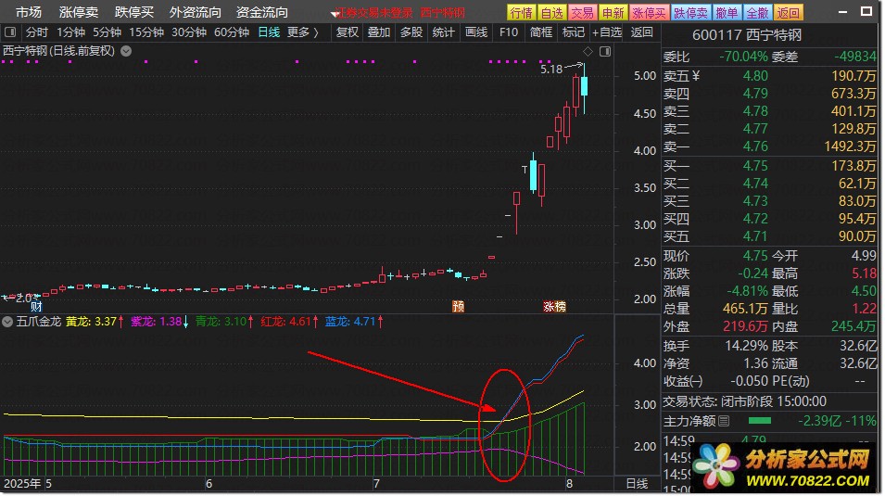Screen dimensions: 885x496
Task: Open the 跌停买 menu item
Action: pyautogui.click(x=133, y=12)
